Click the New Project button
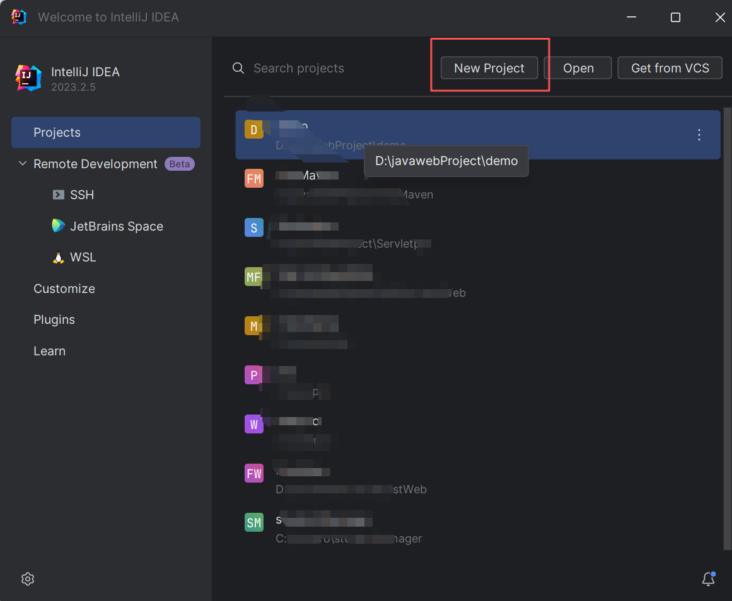Image resolution: width=732 pixels, height=601 pixels. (489, 68)
